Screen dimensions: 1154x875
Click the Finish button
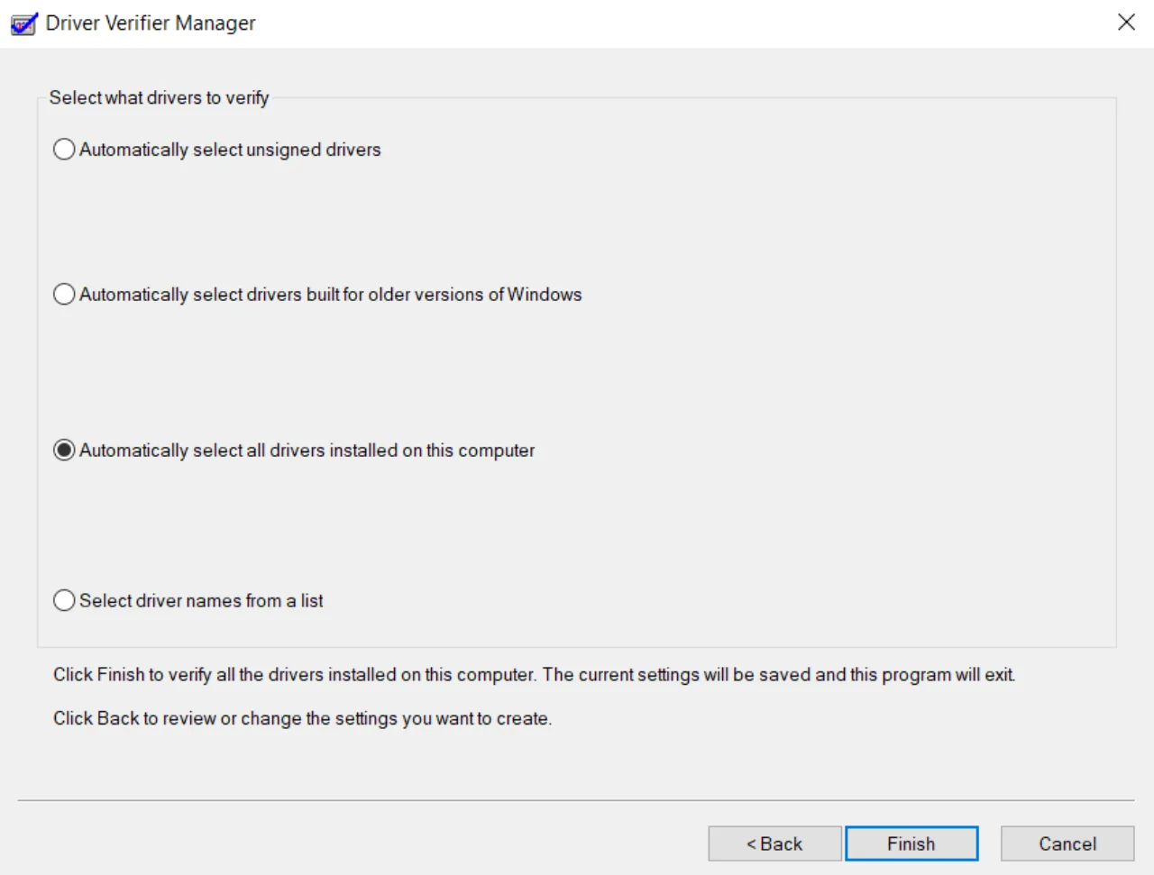[x=911, y=843]
